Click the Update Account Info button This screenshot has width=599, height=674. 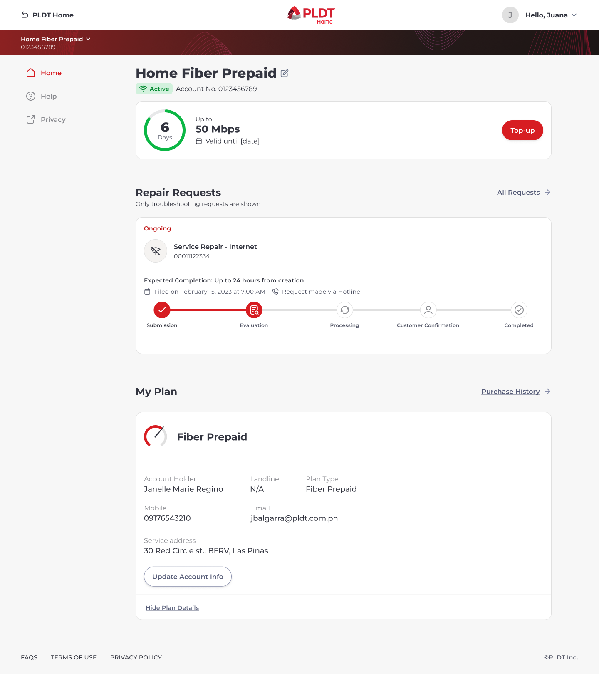(x=188, y=577)
